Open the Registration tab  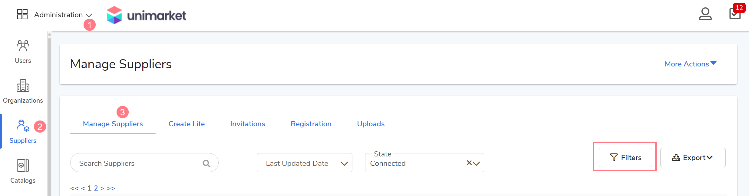(311, 124)
